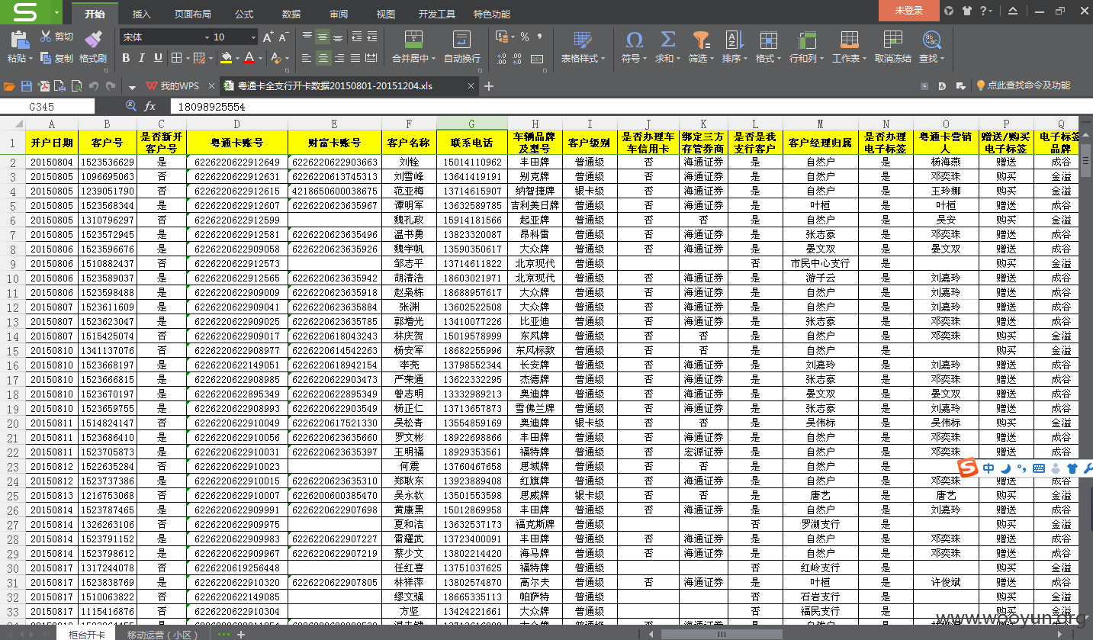Screen dimensions: 1093x640
Task: Click the decrease indent icon
Action: pyautogui.click(x=357, y=37)
